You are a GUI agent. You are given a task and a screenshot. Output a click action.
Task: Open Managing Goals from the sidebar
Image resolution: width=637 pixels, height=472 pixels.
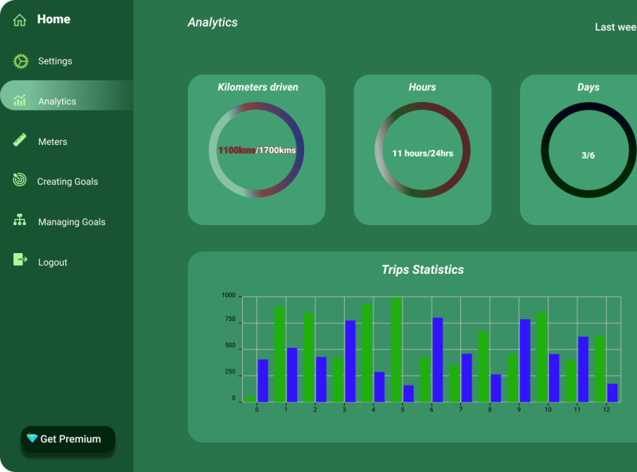(x=71, y=221)
